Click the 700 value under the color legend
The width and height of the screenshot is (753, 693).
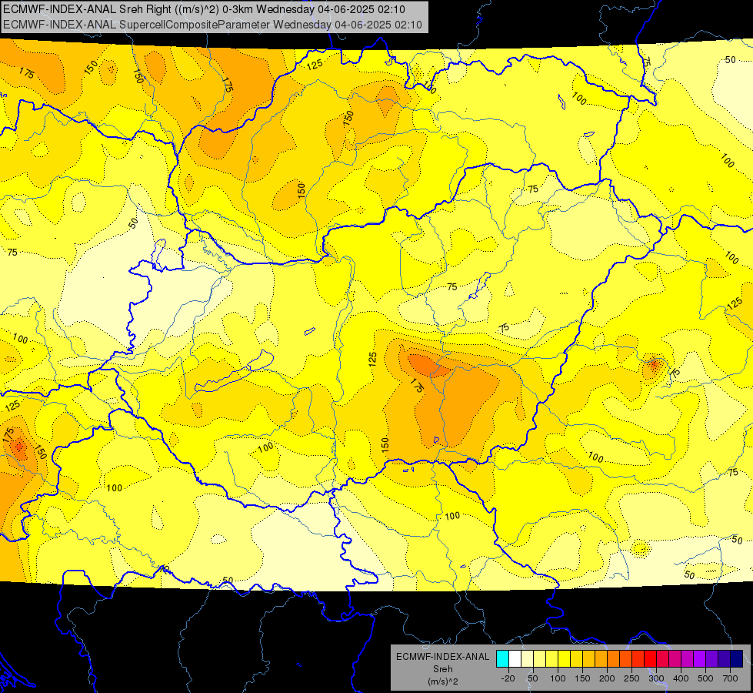pos(730,678)
